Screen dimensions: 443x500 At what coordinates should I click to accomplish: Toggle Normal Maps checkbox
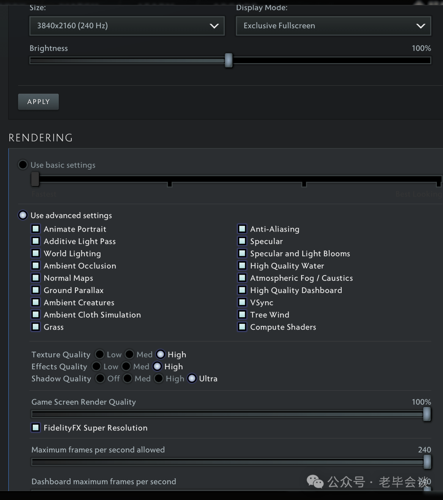click(x=36, y=278)
